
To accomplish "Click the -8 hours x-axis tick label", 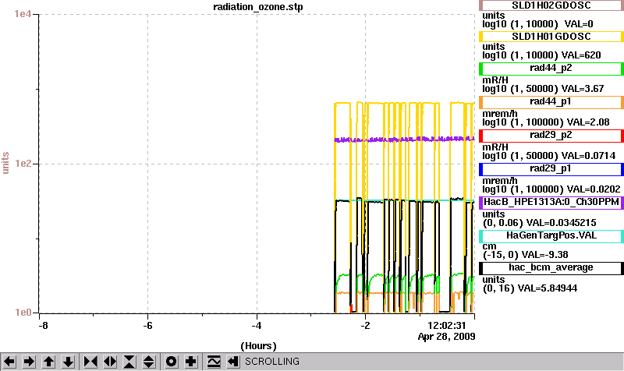I will coord(43,326).
